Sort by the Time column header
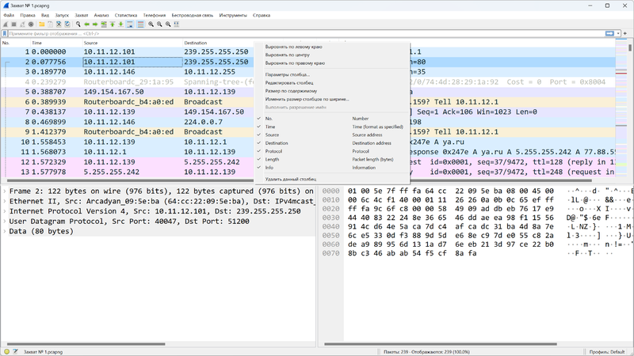Viewport: 634px width, 356px height. pyautogui.click(x=56, y=43)
